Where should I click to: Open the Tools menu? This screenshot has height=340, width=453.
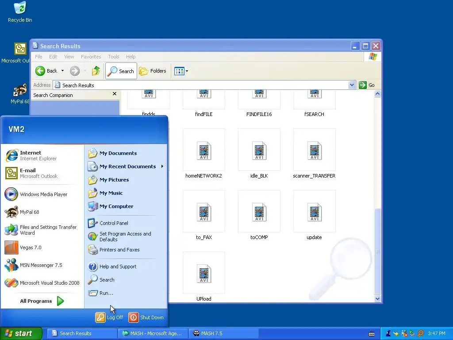[x=114, y=57]
